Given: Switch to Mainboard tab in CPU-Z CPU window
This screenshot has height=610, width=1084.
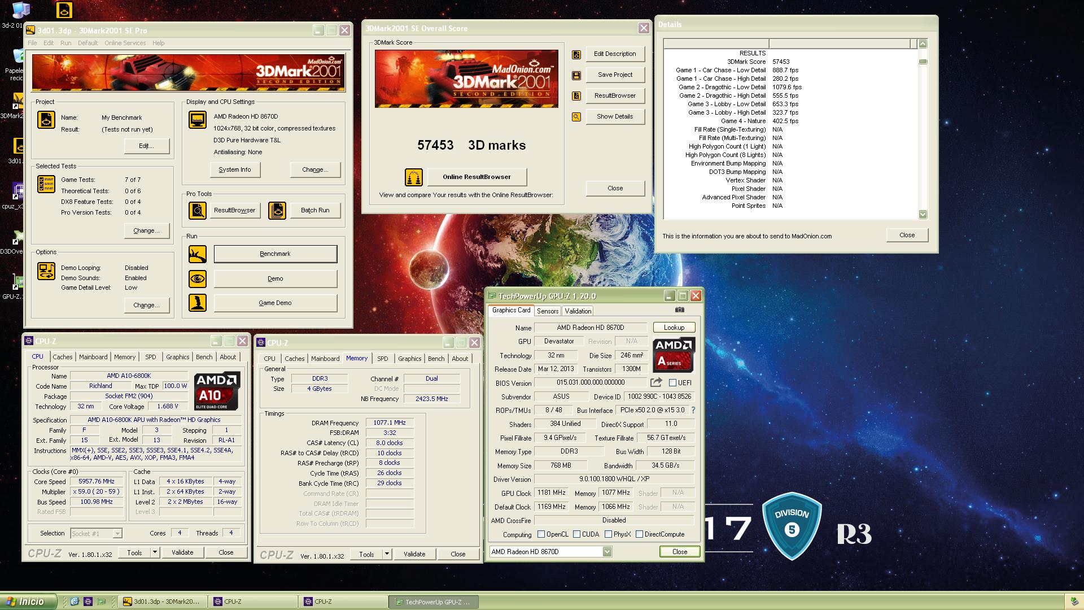Looking at the screenshot, I should (93, 357).
